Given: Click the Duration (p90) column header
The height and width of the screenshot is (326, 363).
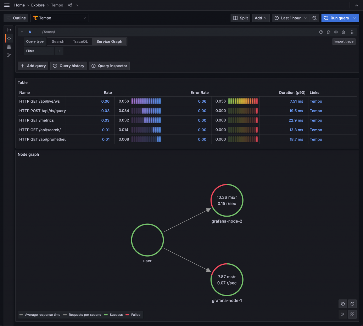Looking at the screenshot, I should tap(292, 93).
